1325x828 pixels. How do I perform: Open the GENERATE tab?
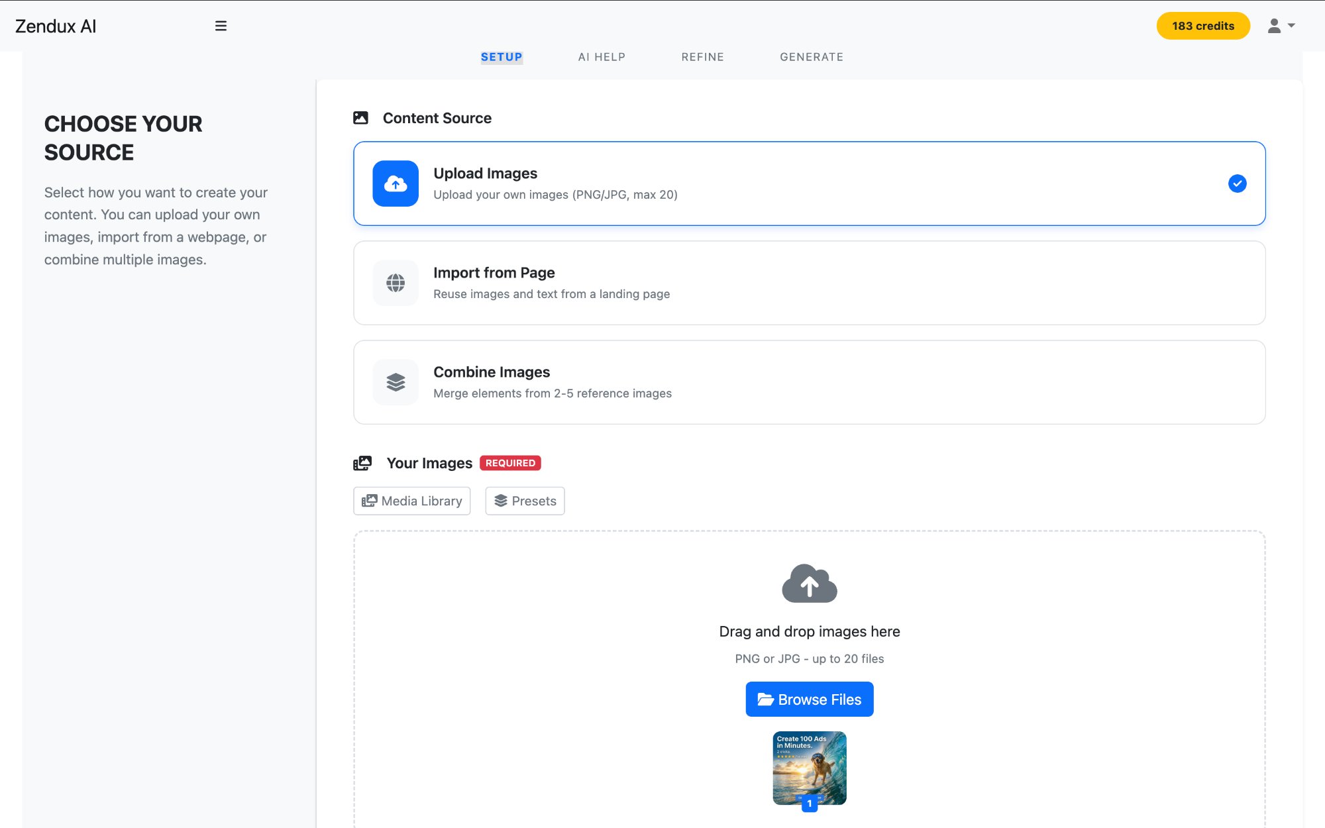pyautogui.click(x=812, y=57)
